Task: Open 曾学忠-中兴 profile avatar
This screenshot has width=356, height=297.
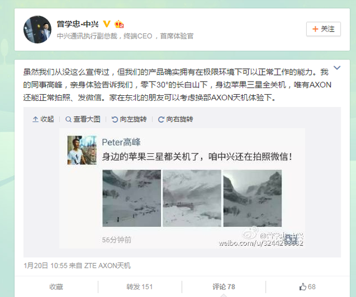Action: [x=37, y=29]
